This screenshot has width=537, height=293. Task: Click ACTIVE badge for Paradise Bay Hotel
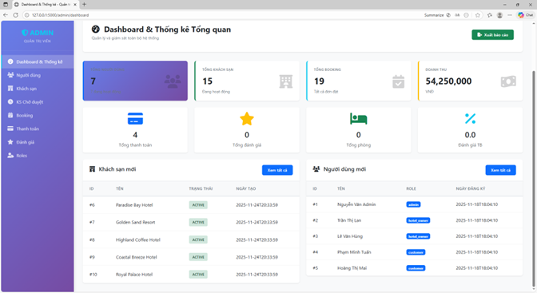click(198, 205)
